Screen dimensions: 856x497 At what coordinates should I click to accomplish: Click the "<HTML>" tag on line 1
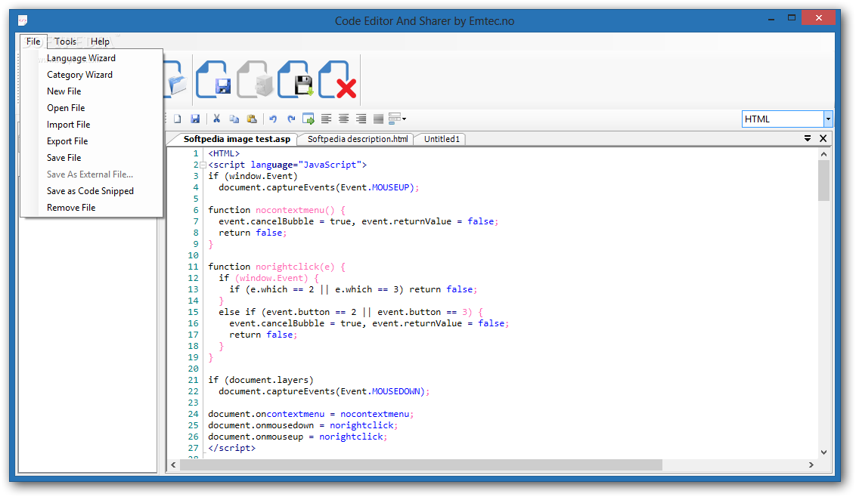[x=224, y=154]
